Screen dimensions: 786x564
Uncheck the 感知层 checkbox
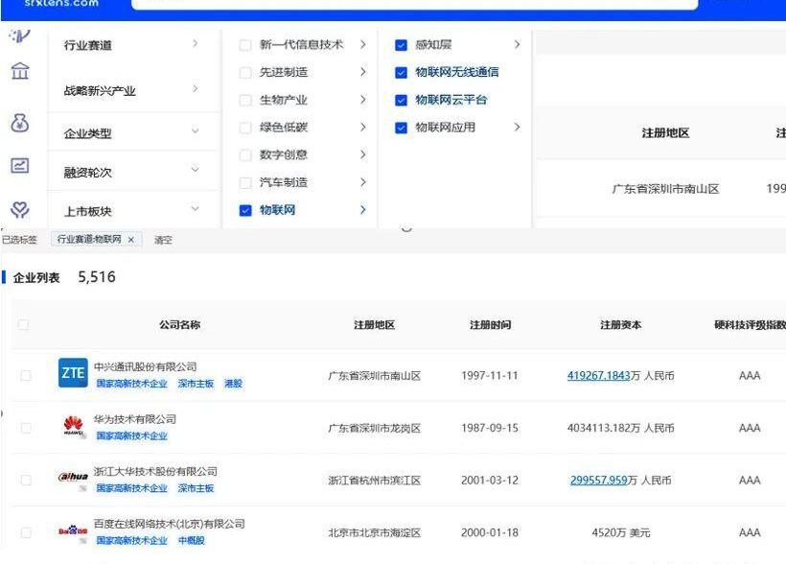[401, 45]
